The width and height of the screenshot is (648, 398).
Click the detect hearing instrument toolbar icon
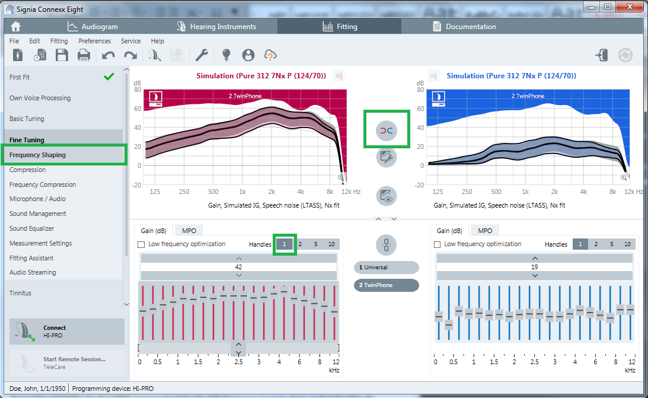point(155,55)
